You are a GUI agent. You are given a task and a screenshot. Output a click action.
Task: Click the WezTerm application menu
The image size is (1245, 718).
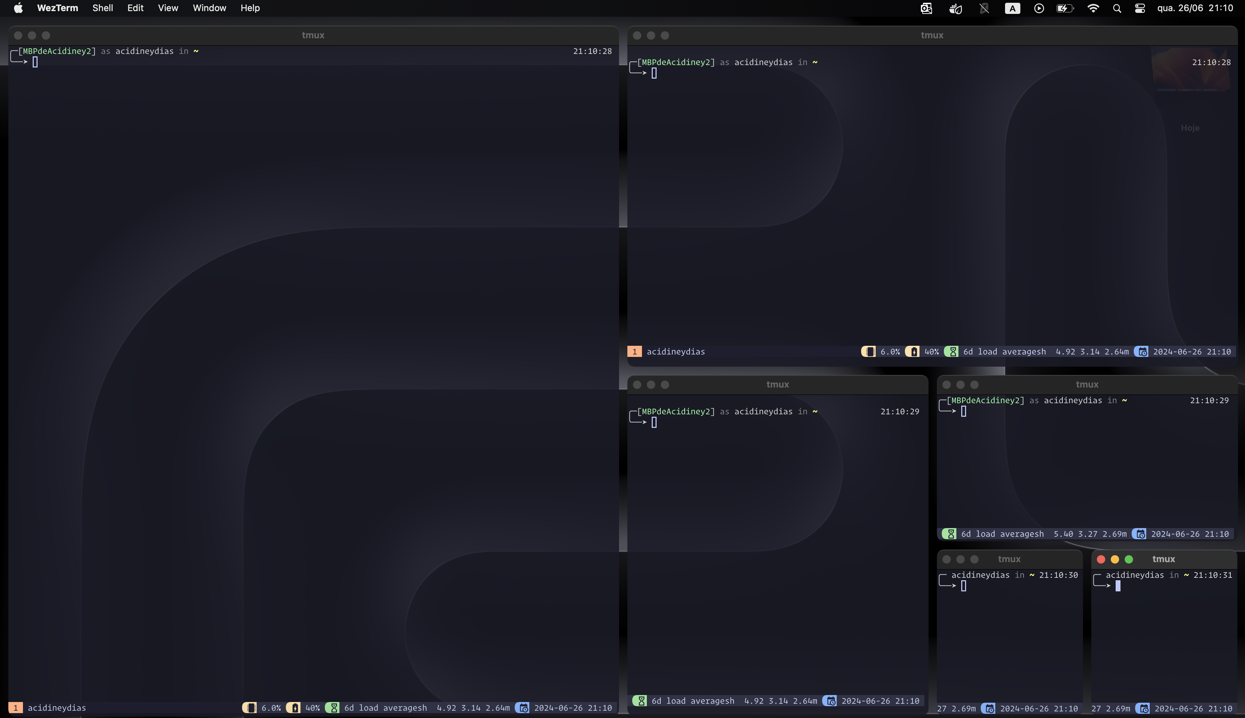coord(57,8)
